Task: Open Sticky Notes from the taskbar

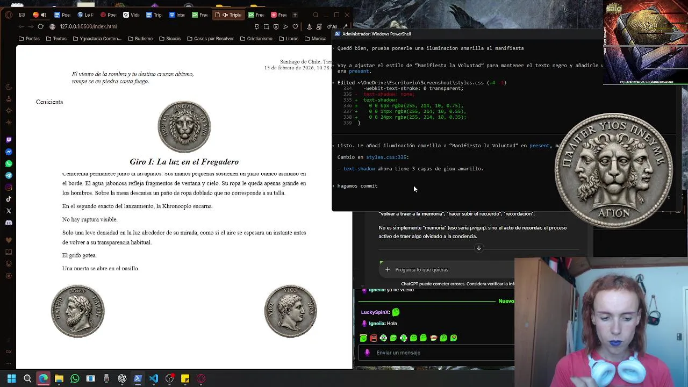Action: (x=185, y=378)
